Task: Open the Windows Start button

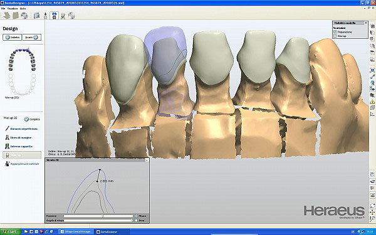Action: (10, 232)
